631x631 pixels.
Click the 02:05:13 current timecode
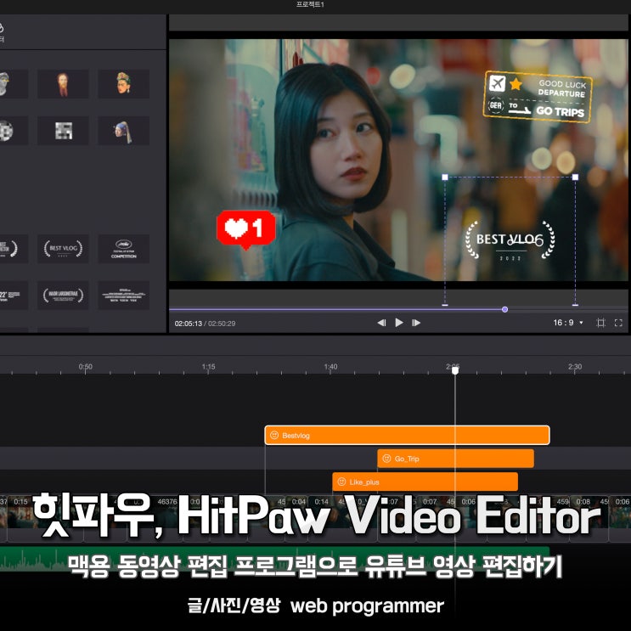point(188,324)
